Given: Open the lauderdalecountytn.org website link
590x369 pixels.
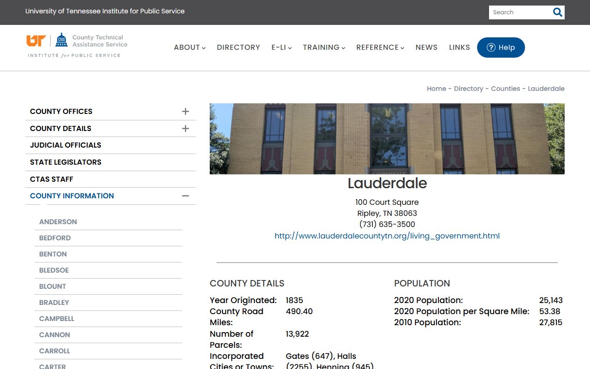Looking at the screenshot, I should click(x=387, y=236).
